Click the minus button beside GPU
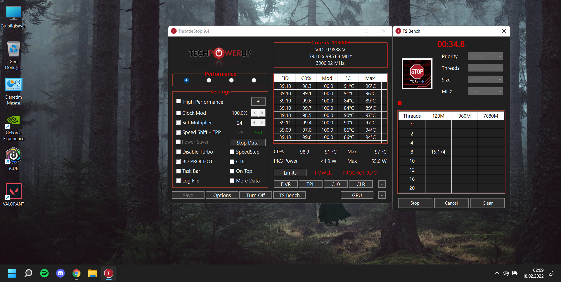This screenshot has width=561, height=282. point(382,195)
